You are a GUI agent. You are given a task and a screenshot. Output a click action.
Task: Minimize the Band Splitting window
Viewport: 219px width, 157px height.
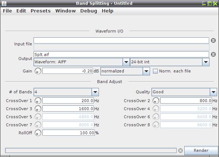pos(204,4)
